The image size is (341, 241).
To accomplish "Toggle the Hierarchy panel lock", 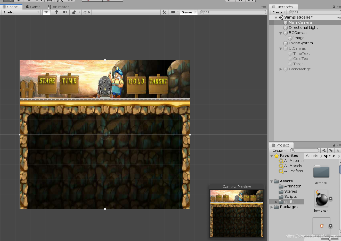I will 334,7.
